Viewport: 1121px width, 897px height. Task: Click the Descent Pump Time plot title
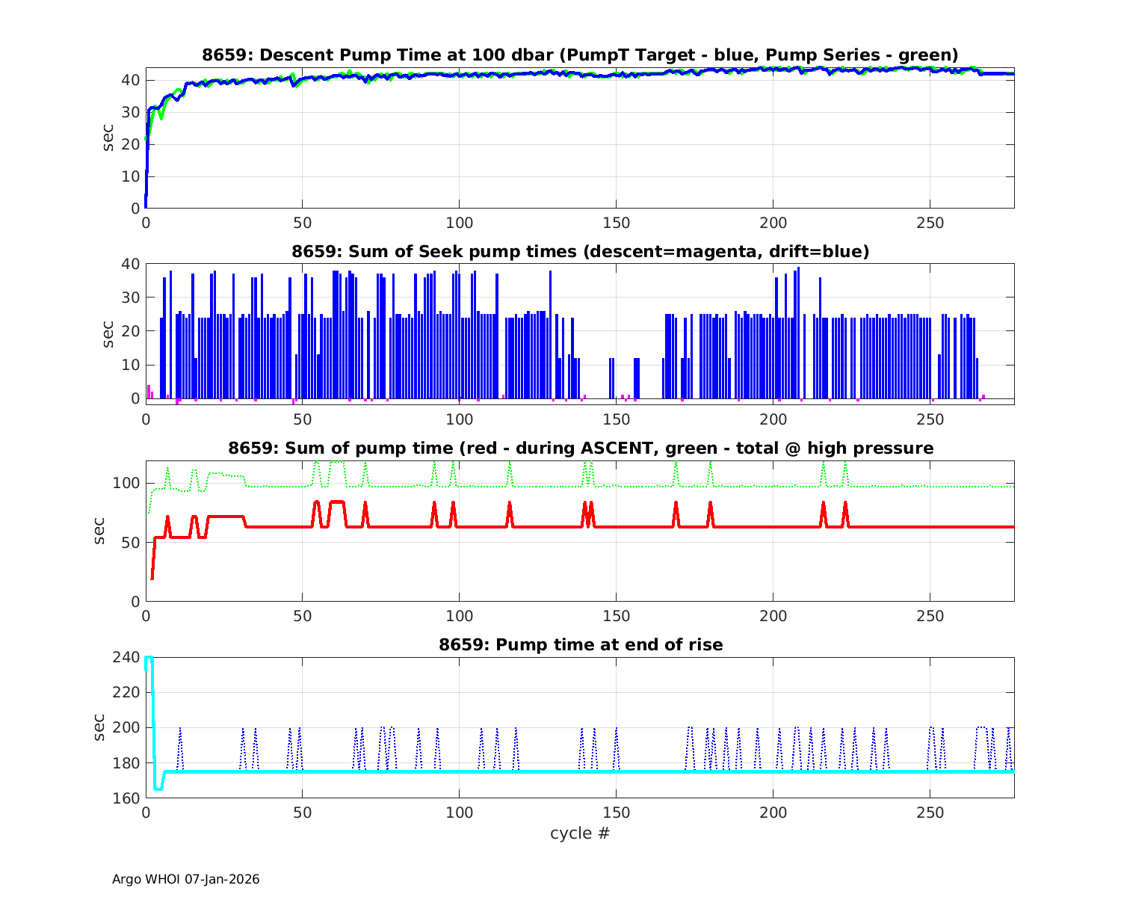(x=580, y=55)
